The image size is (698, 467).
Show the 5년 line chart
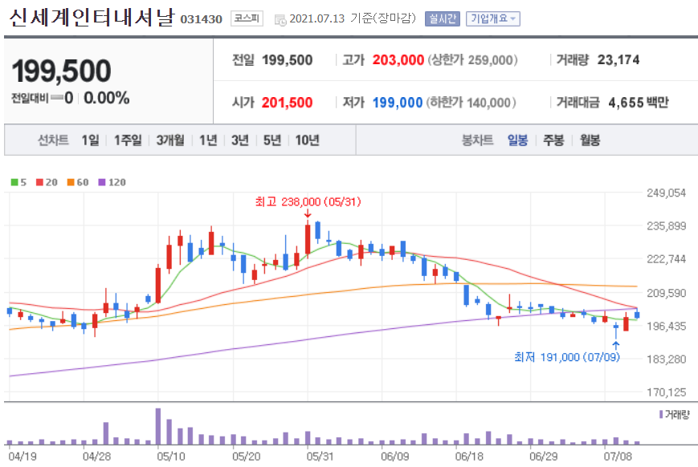272,140
